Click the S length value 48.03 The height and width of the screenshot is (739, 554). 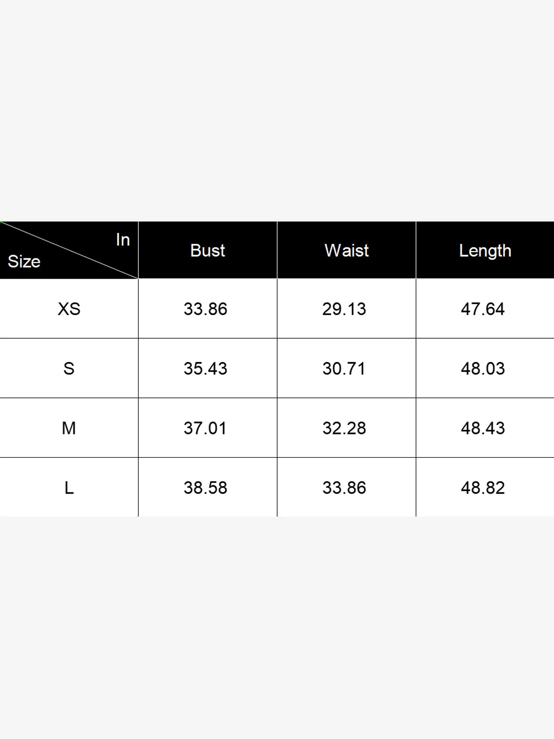point(483,368)
